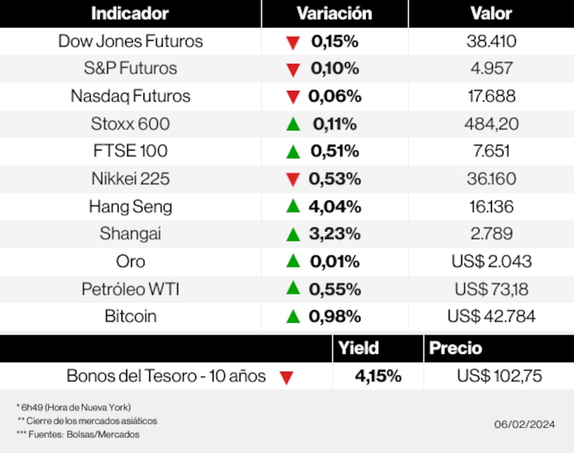Select the Indicador column header
Screen dimensions: 574x453
(130, 13)
